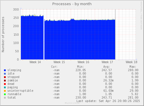Click the 0 y-axis tick label
This screenshot has width=144, height=106.
(18, 59)
